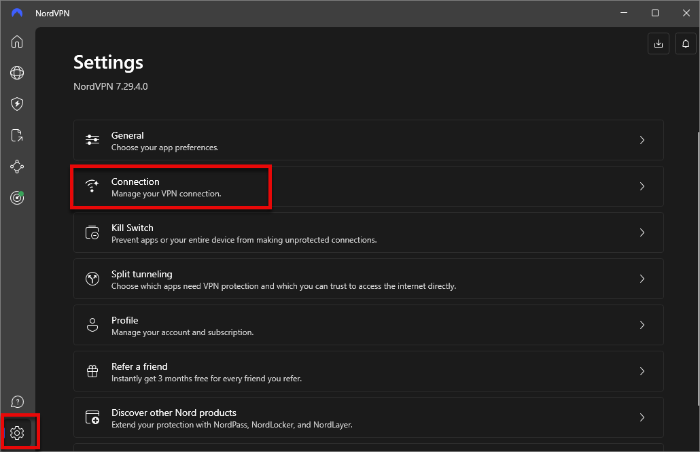The image size is (700, 452).
Task: Open General settings label
Action: point(128,135)
